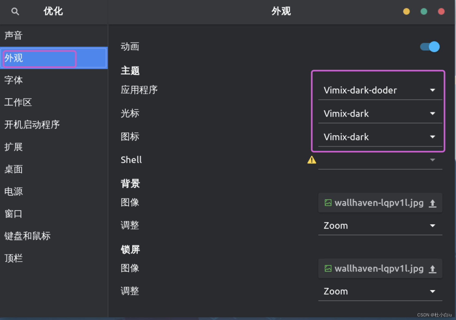
Task: Choose background image wallhaven-lqpv1l.jpg file button
Action: click(380, 203)
